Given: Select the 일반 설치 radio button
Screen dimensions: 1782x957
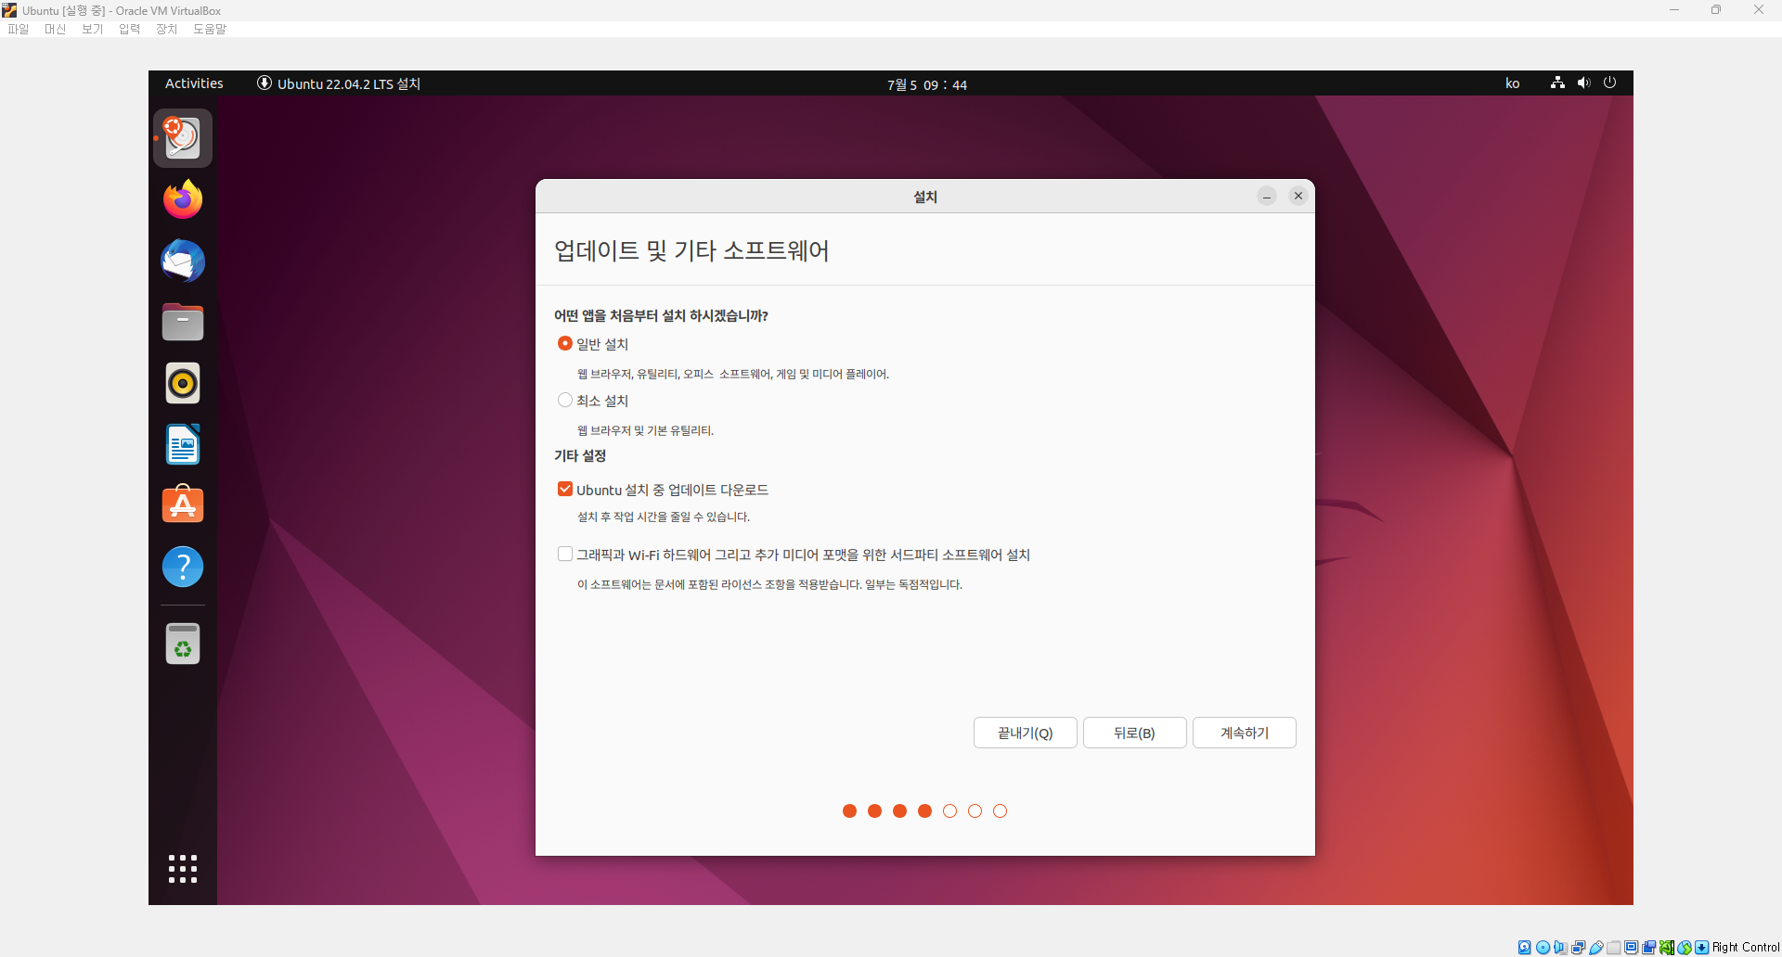Looking at the screenshot, I should click(x=565, y=343).
